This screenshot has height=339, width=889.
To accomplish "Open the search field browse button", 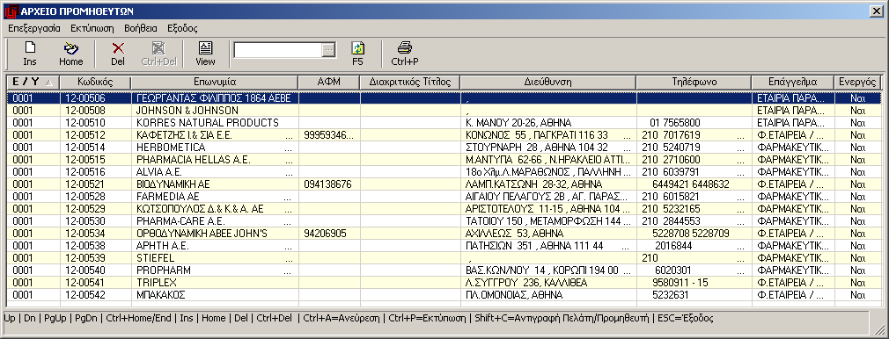I will (329, 50).
